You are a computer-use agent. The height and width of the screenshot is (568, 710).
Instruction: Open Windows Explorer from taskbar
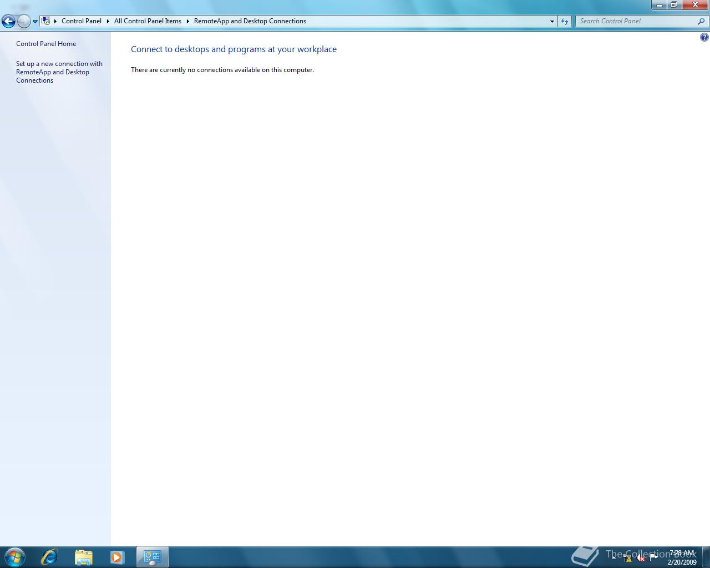[x=84, y=557]
